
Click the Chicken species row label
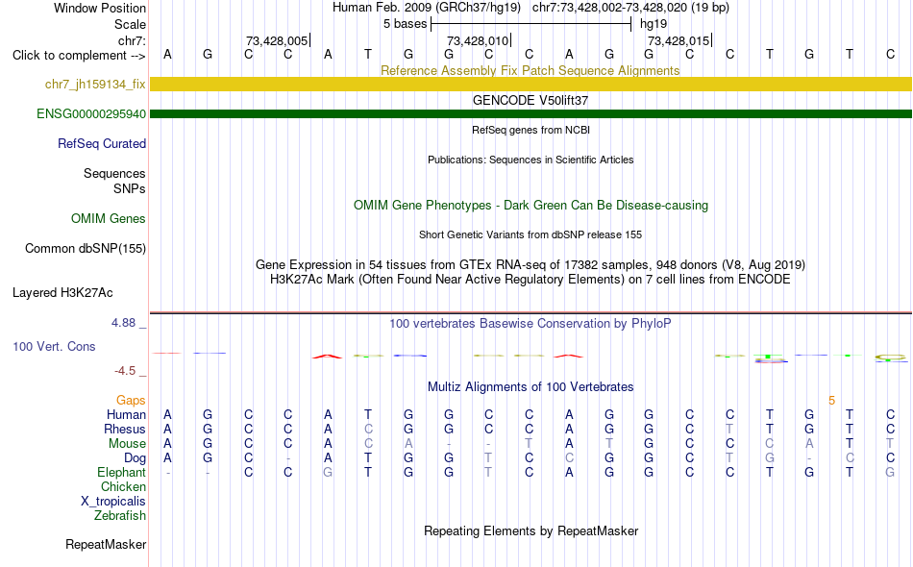(123, 486)
